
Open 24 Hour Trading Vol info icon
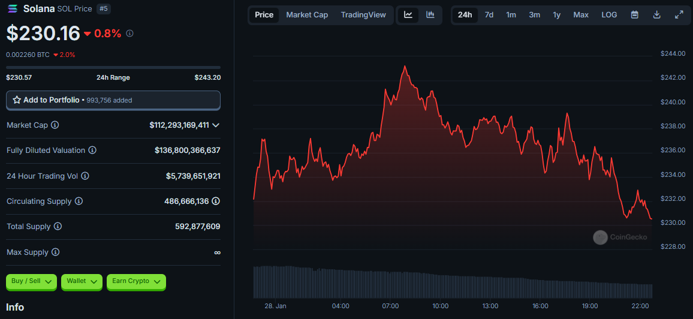point(85,176)
